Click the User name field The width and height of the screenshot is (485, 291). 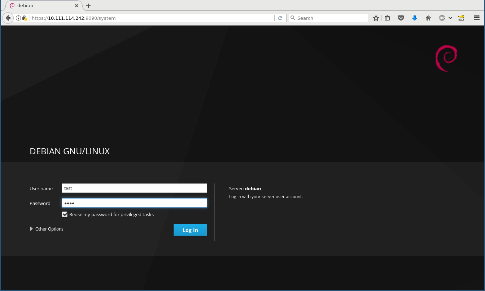click(x=135, y=188)
